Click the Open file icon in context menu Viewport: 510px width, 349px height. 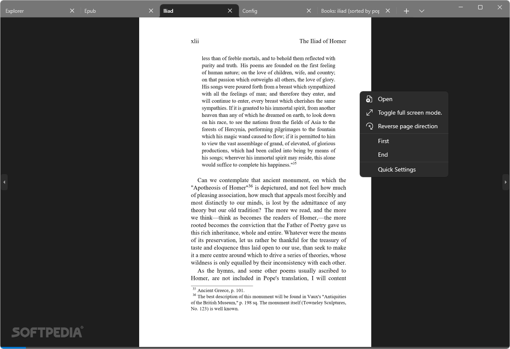[x=369, y=99]
